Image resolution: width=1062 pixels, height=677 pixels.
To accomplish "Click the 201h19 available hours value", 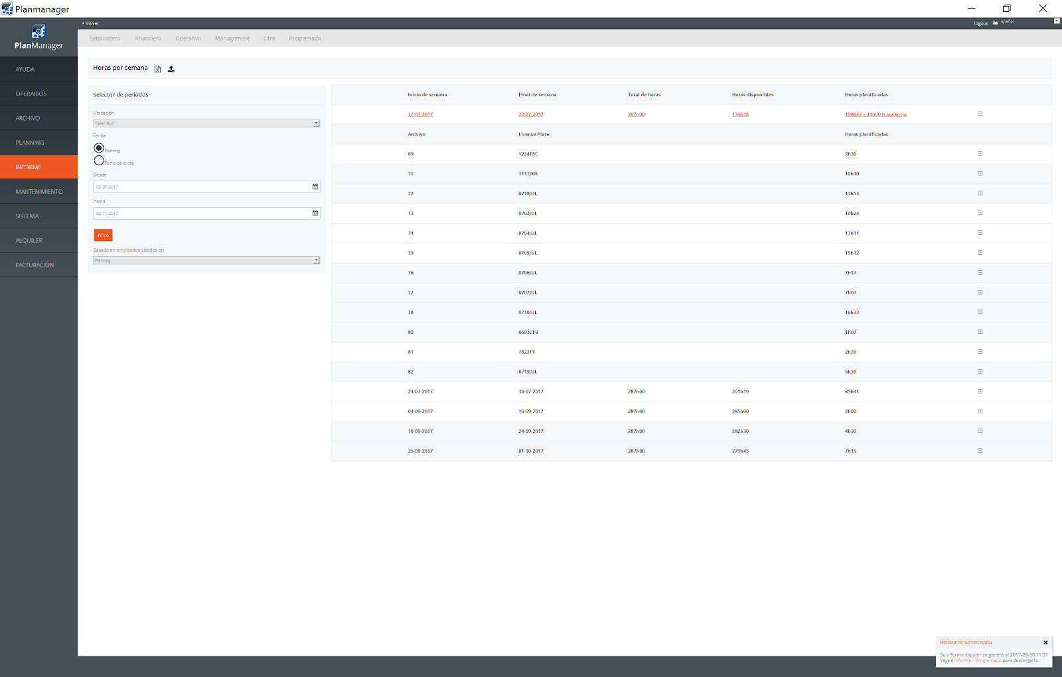I will coord(740,392).
